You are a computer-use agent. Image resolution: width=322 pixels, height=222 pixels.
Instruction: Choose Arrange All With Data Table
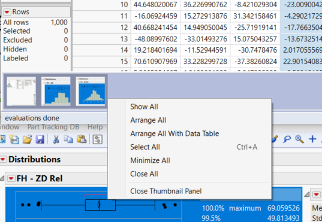[174, 133]
